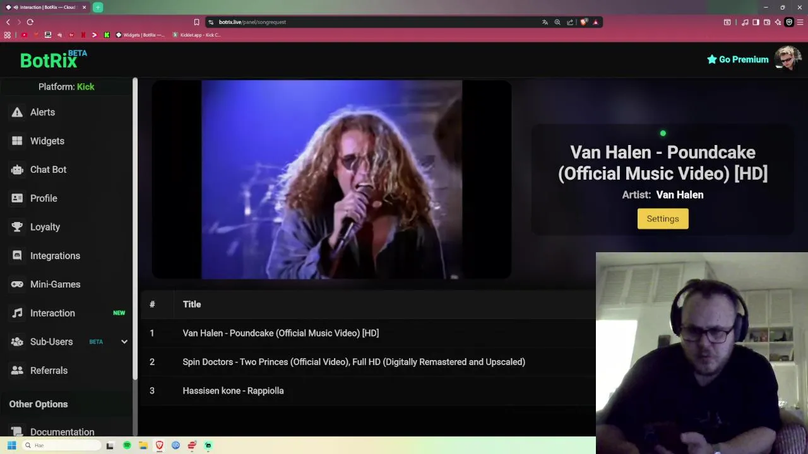The width and height of the screenshot is (808, 454).
Task: Select the Spin Doctors Two Princes row
Action: click(x=367, y=362)
